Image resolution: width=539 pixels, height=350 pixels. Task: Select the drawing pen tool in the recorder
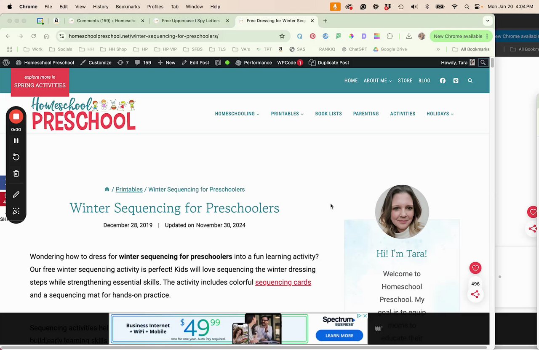[16, 195]
